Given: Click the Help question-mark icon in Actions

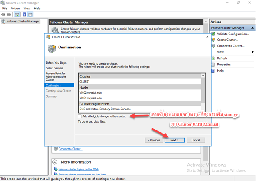Looking at the screenshot, I should (213, 71).
